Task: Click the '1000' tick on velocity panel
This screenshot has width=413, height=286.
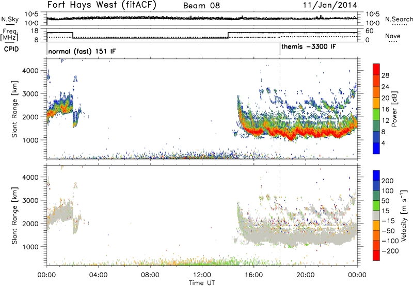Action: pos(30,247)
